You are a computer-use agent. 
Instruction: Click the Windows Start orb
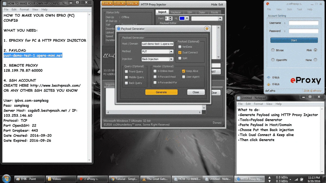tap(6, 179)
